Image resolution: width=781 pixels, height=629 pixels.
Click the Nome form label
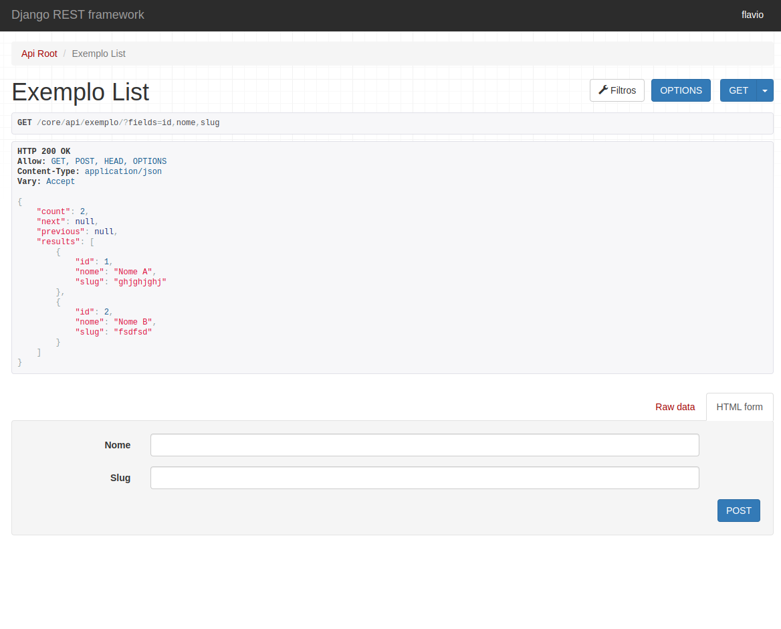click(x=118, y=445)
